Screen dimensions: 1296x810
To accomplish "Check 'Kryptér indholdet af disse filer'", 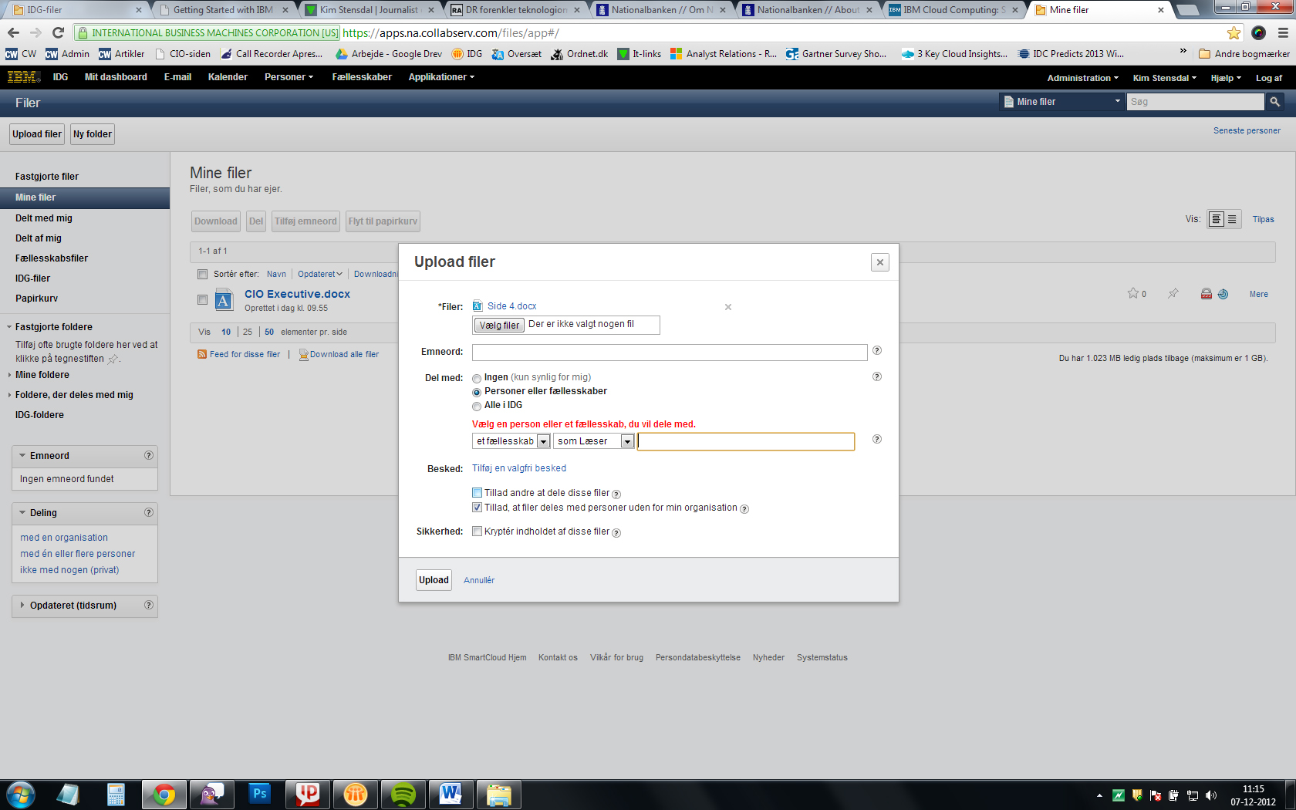I will point(477,532).
